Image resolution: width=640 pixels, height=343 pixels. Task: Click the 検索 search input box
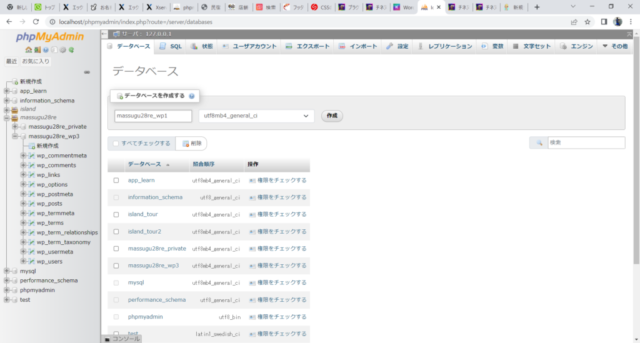[x=586, y=142]
